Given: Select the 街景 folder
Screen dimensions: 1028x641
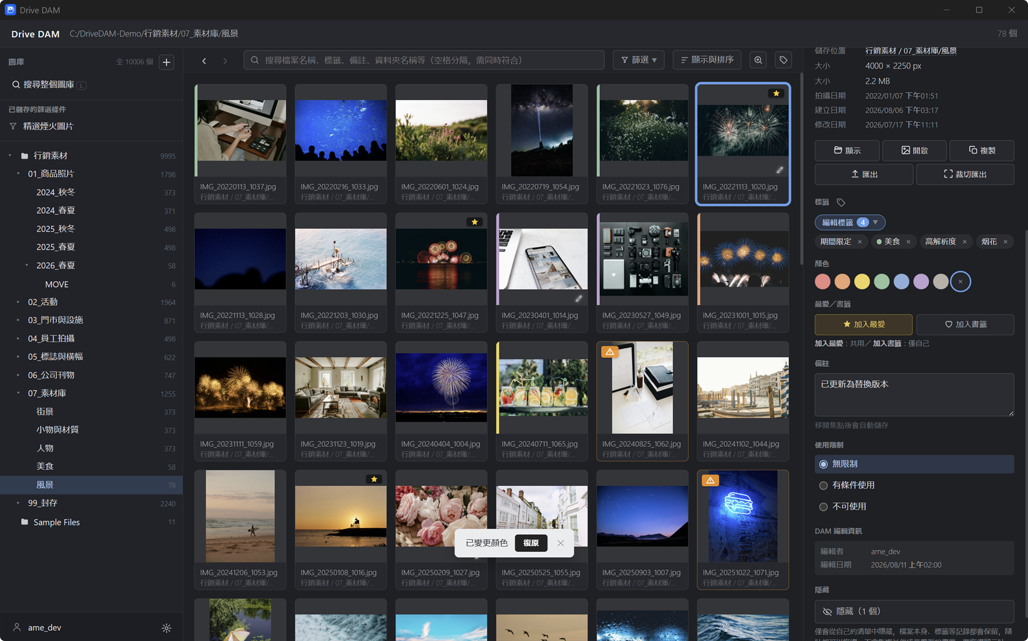Looking at the screenshot, I should click(x=91, y=412).
